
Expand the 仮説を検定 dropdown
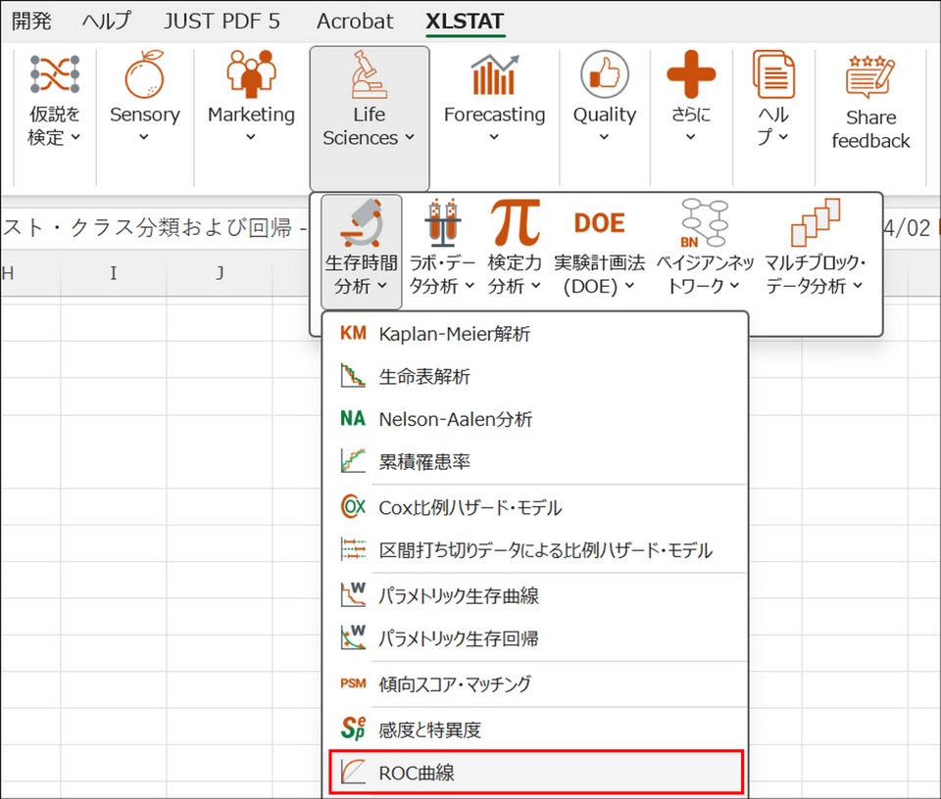click(x=54, y=126)
